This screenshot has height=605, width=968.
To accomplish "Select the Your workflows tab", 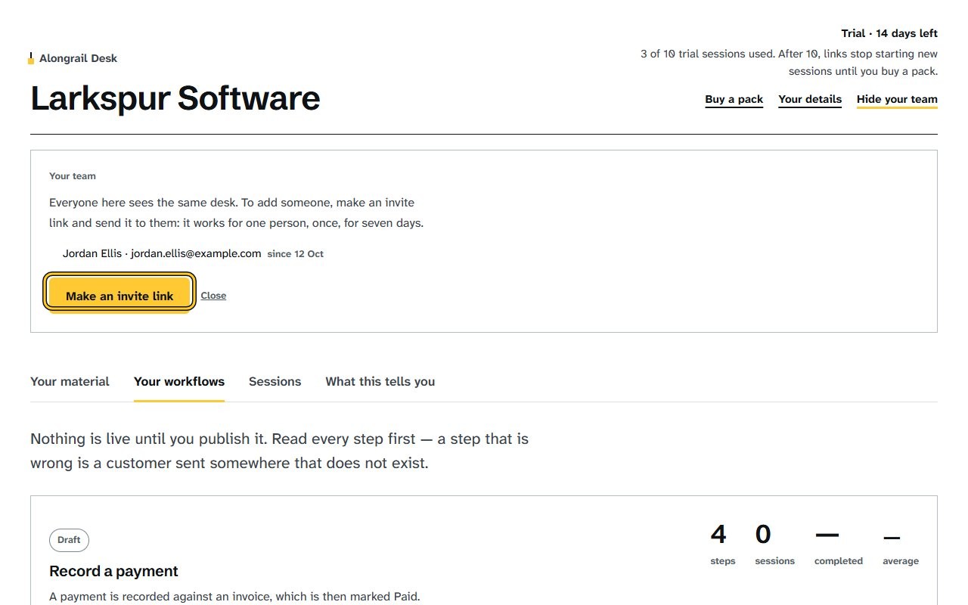I will click(x=179, y=381).
